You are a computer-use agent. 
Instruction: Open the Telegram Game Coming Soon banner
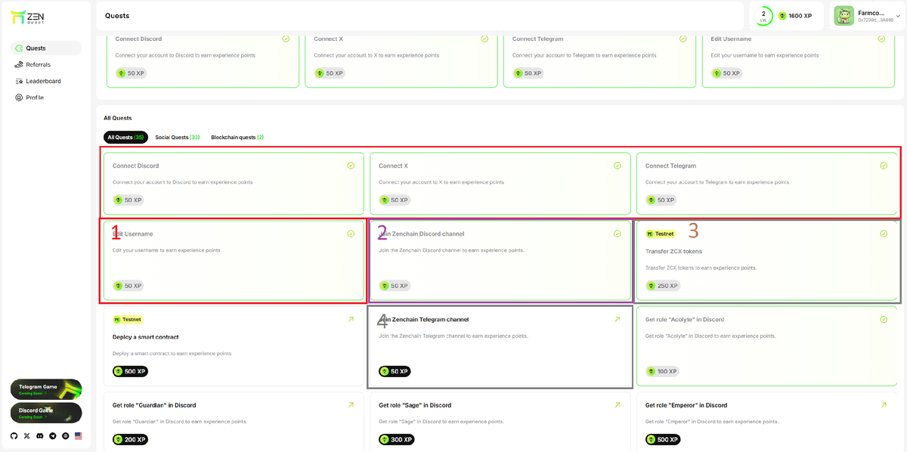click(x=46, y=389)
